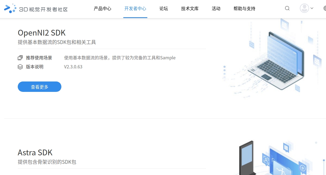Viewport: 326px width, 175px height.
Task: Click the 提供包含骨架识别的SDK包 subtitle
Action: click(47, 162)
